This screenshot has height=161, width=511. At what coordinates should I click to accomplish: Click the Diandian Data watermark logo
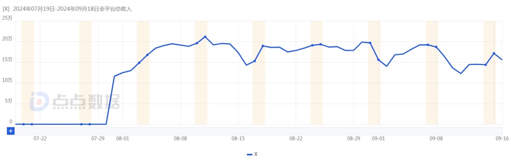74,101
